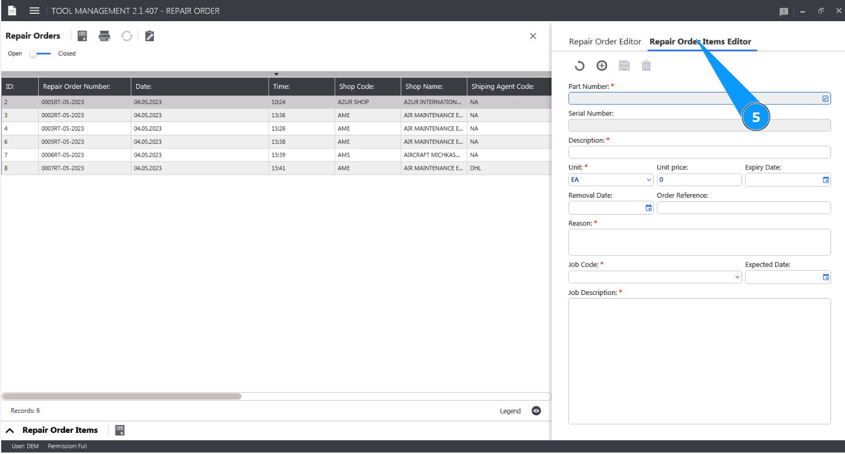Open the Part Number lookup icon

tap(826, 99)
